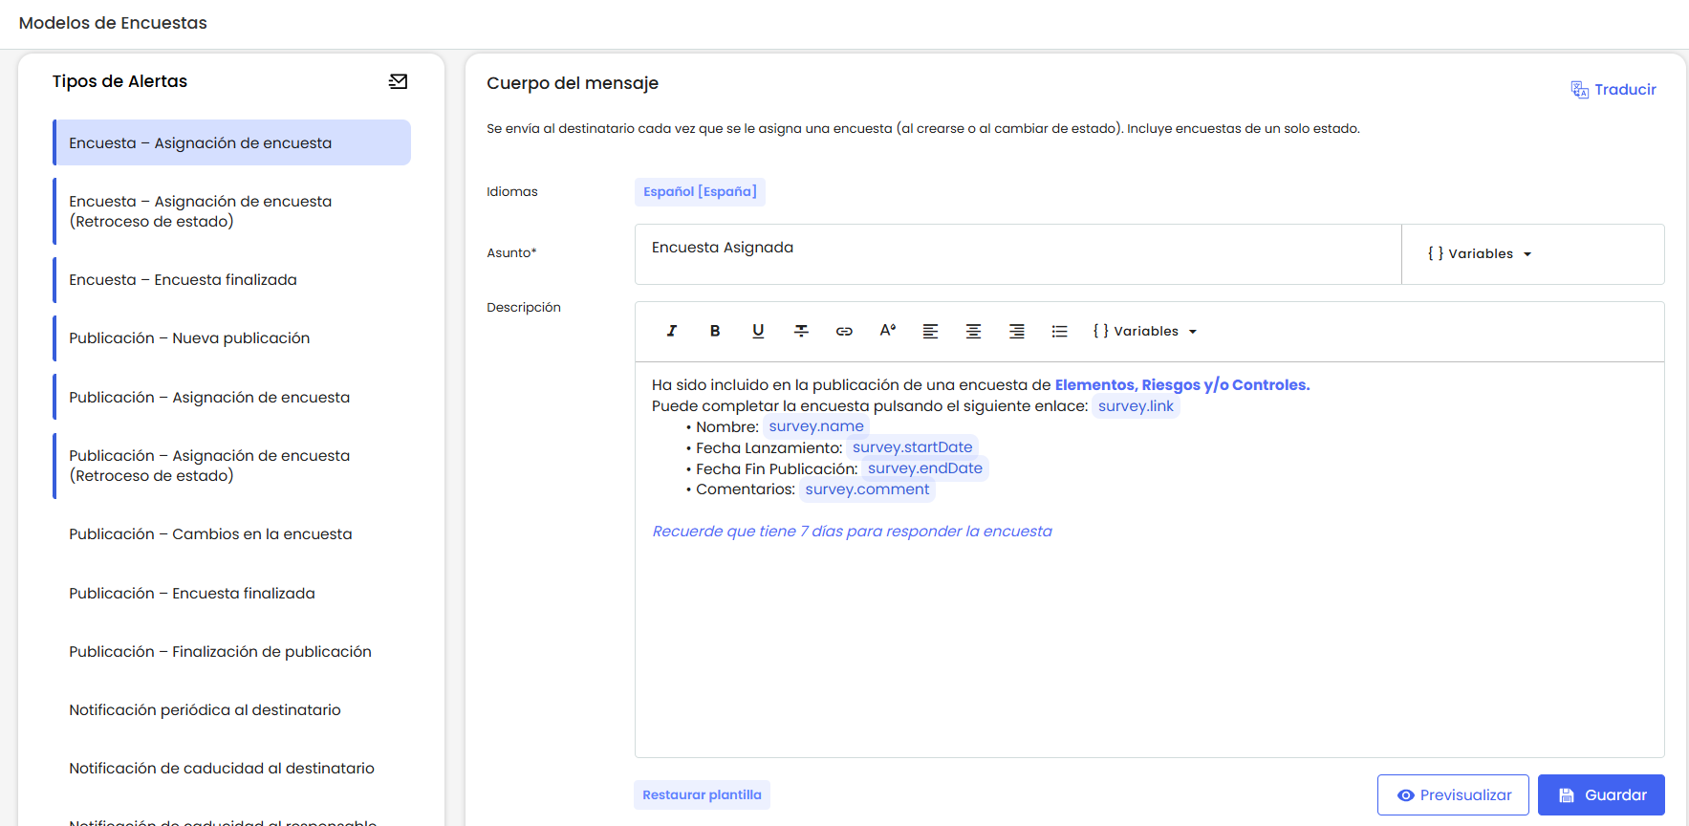Click the envelope icon beside Tipos de Alertas
This screenshot has width=1689, height=826.
coord(399,82)
